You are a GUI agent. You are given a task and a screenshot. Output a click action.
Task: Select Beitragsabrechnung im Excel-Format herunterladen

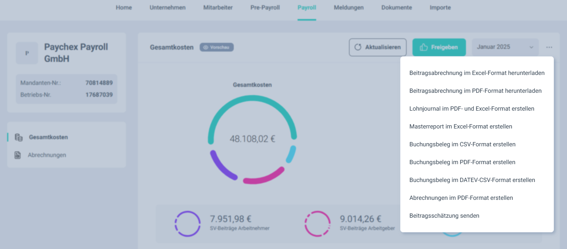point(477,73)
